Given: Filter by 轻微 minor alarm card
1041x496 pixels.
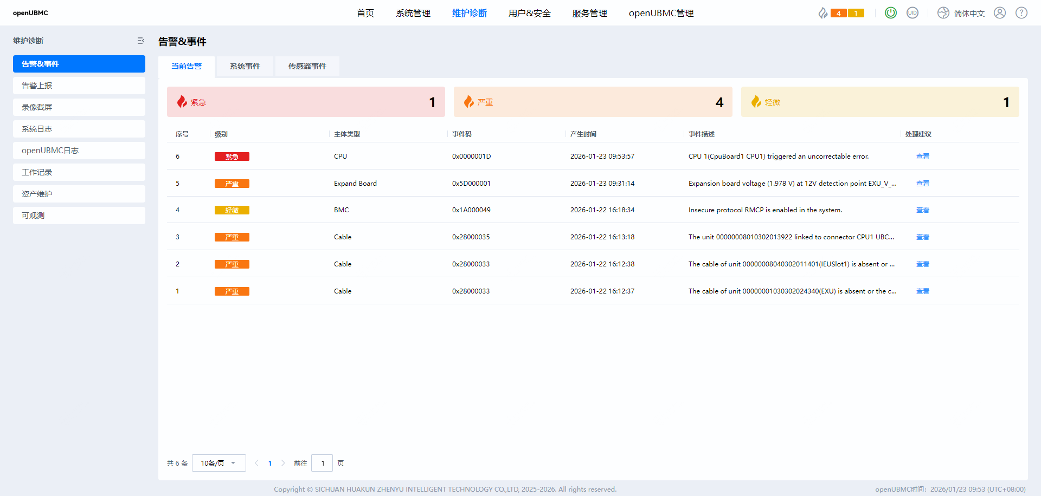Looking at the screenshot, I should click(879, 102).
